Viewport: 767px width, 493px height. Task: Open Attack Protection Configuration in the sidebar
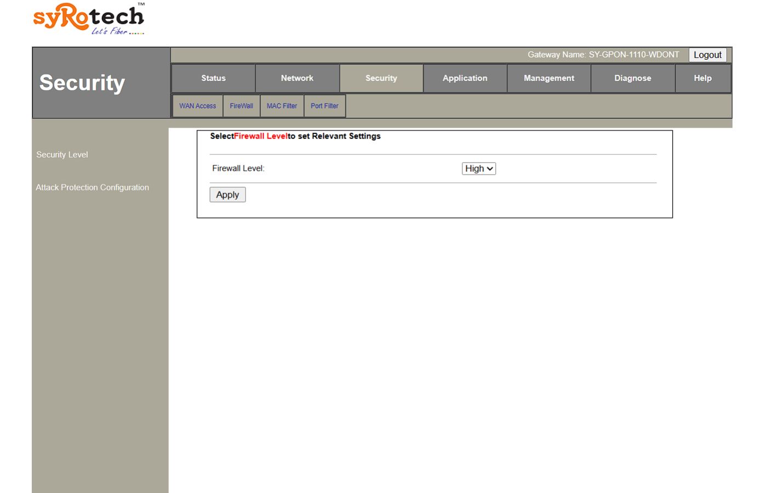(x=93, y=188)
